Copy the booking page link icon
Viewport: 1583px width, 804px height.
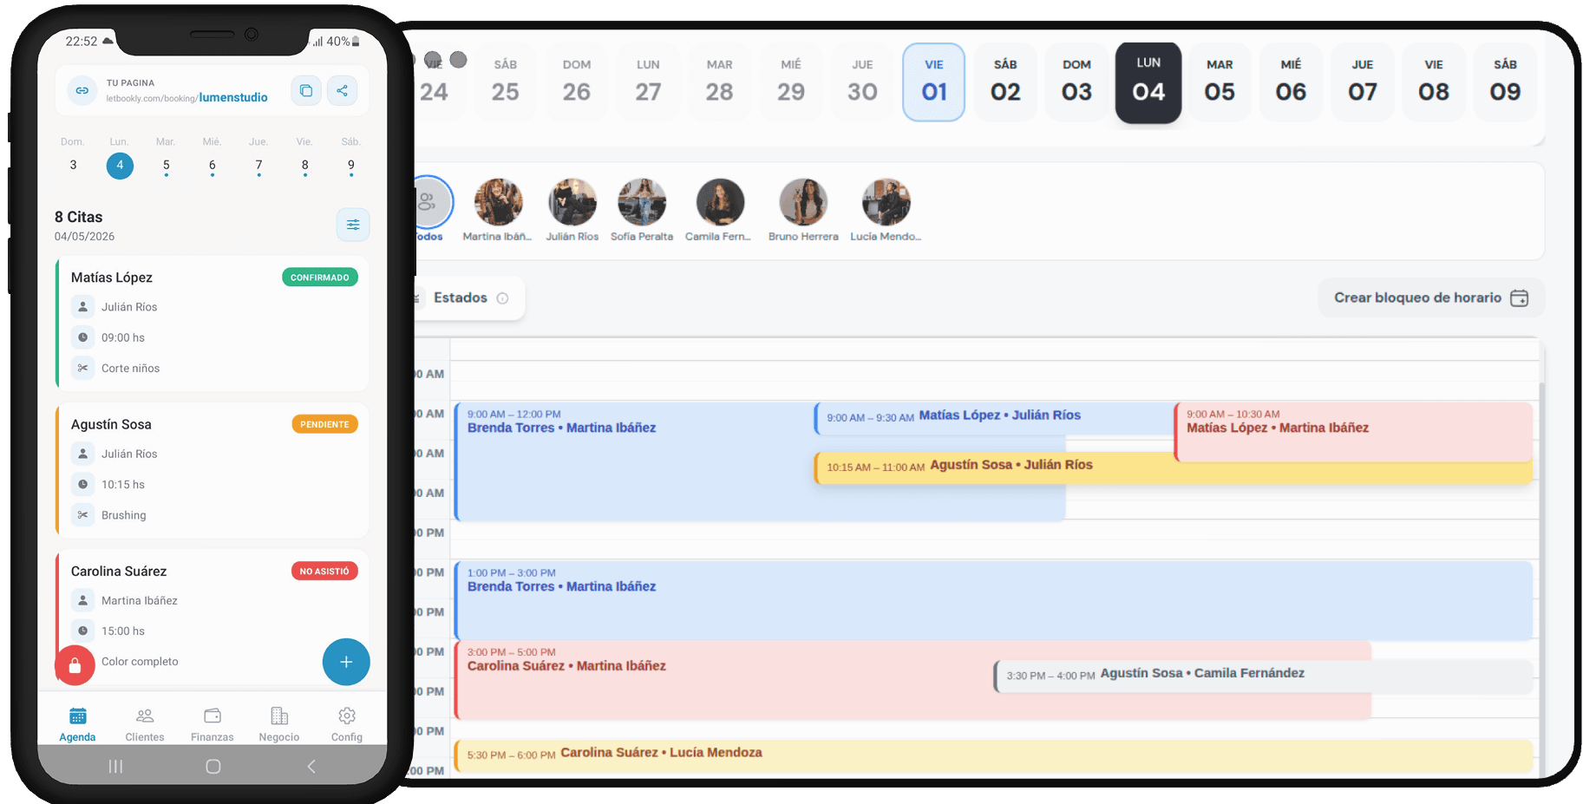[306, 90]
